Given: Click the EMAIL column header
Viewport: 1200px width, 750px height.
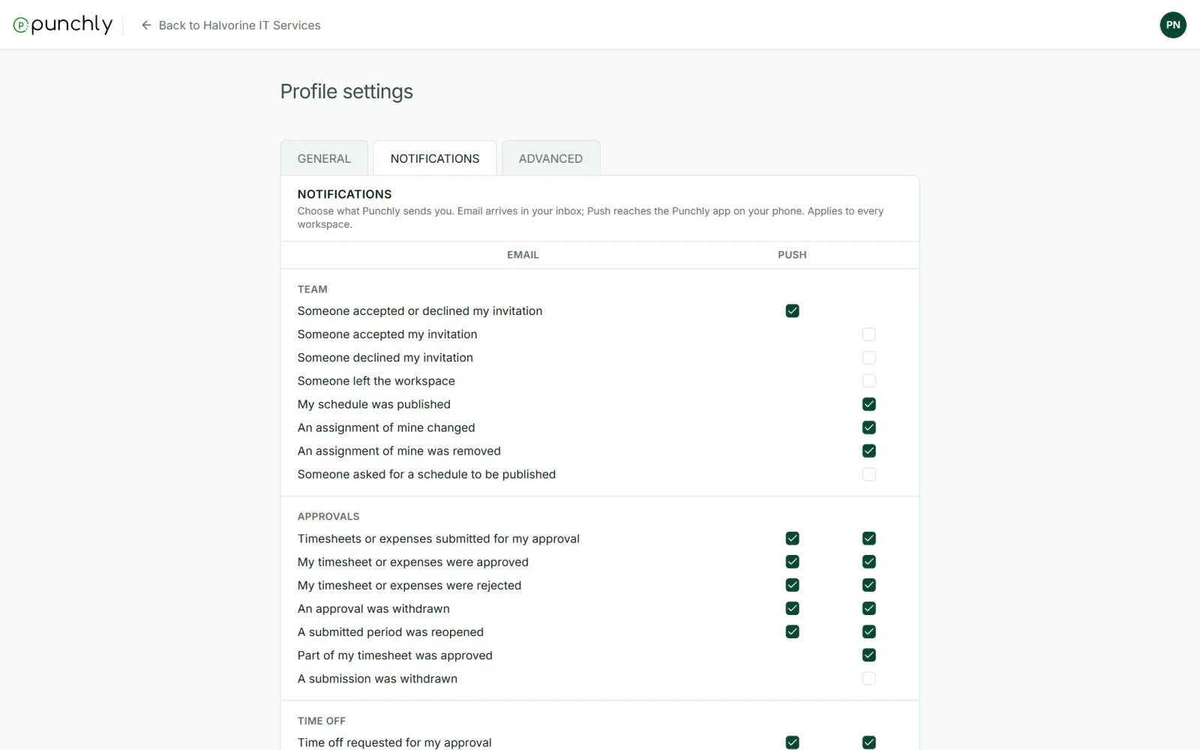Looking at the screenshot, I should point(523,255).
